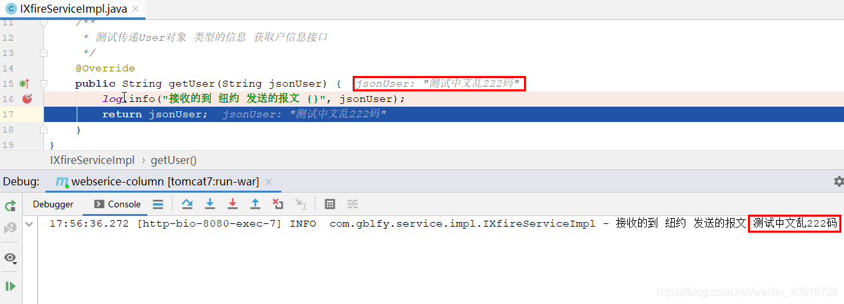This screenshot has width=844, height=304.
Task: Click the restore layout lines icon
Action: (158, 204)
